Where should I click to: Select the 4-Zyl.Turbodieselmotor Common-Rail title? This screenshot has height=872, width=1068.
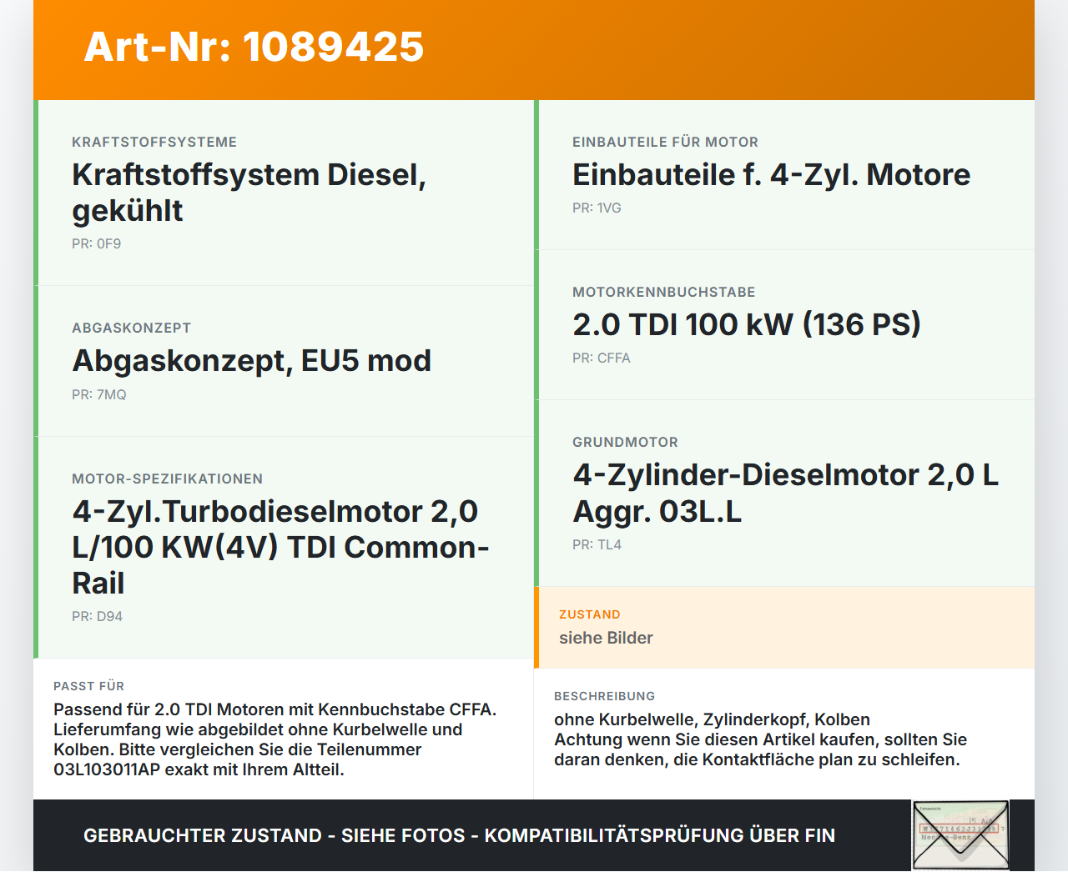280,547
